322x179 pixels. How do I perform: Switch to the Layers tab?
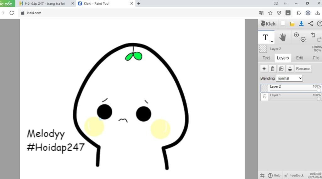[x=283, y=58]
